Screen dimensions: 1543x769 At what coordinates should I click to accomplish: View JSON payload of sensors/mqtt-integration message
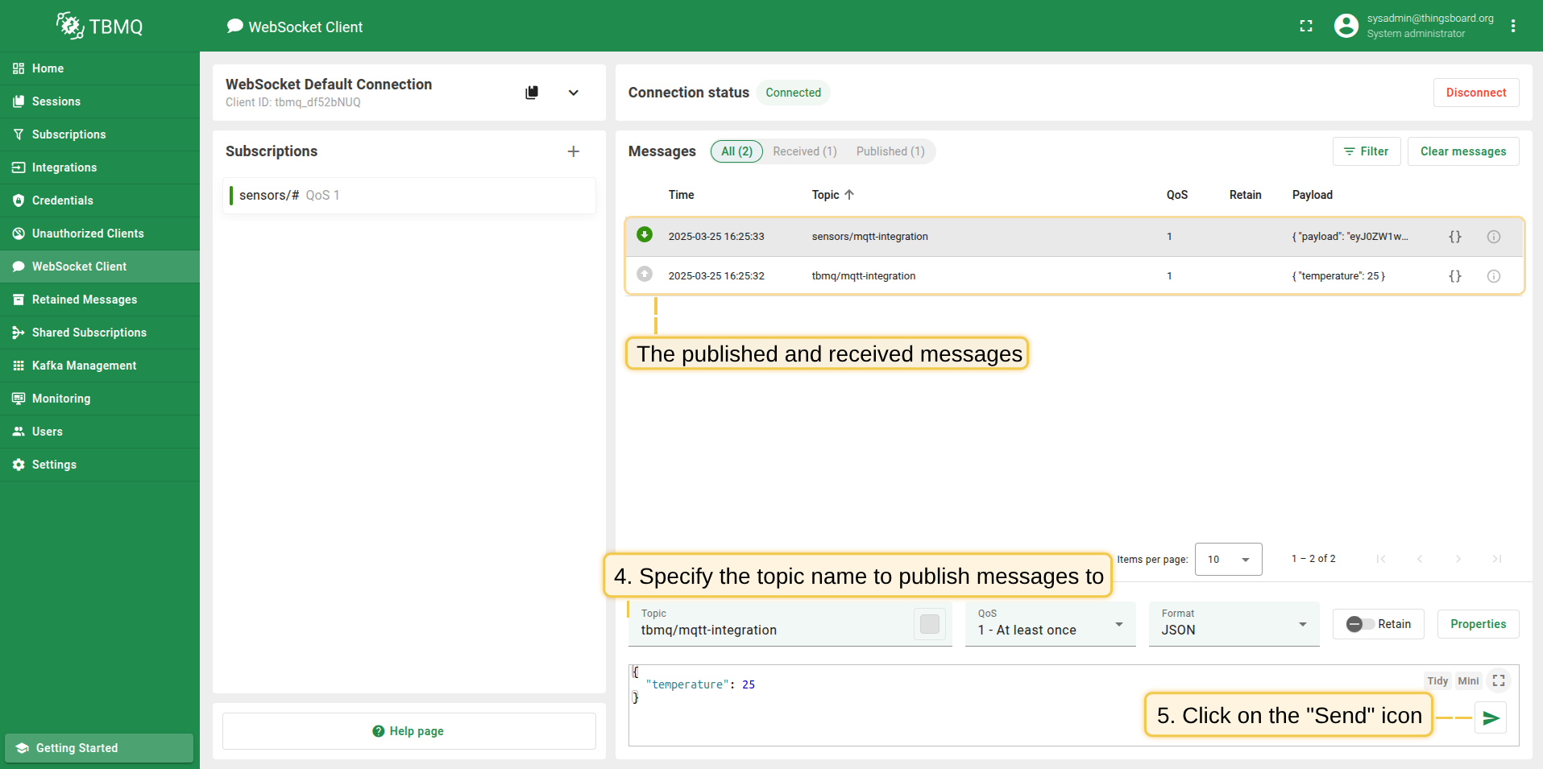(x=1454, y=237)
